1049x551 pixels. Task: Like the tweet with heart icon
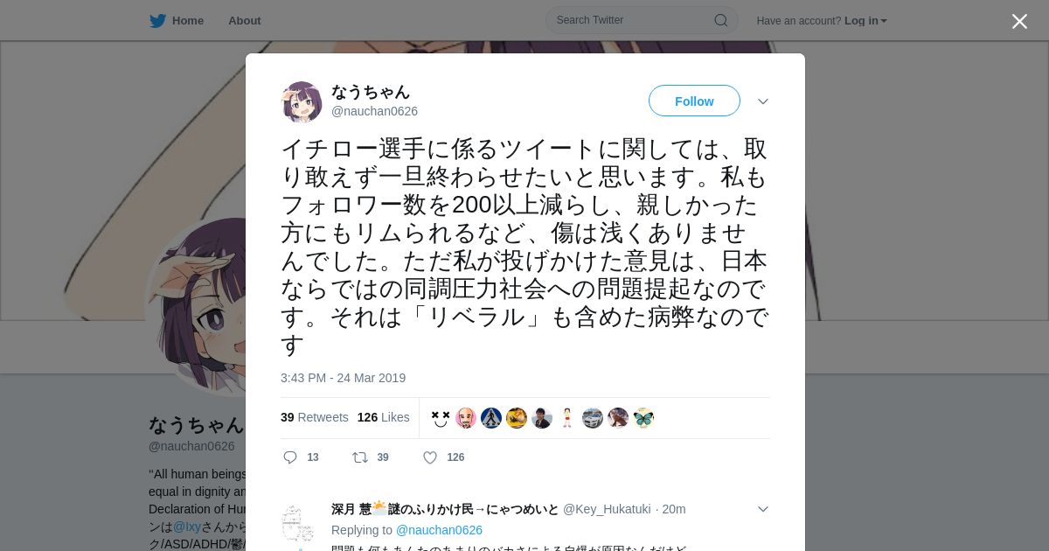tap(430, 457)
